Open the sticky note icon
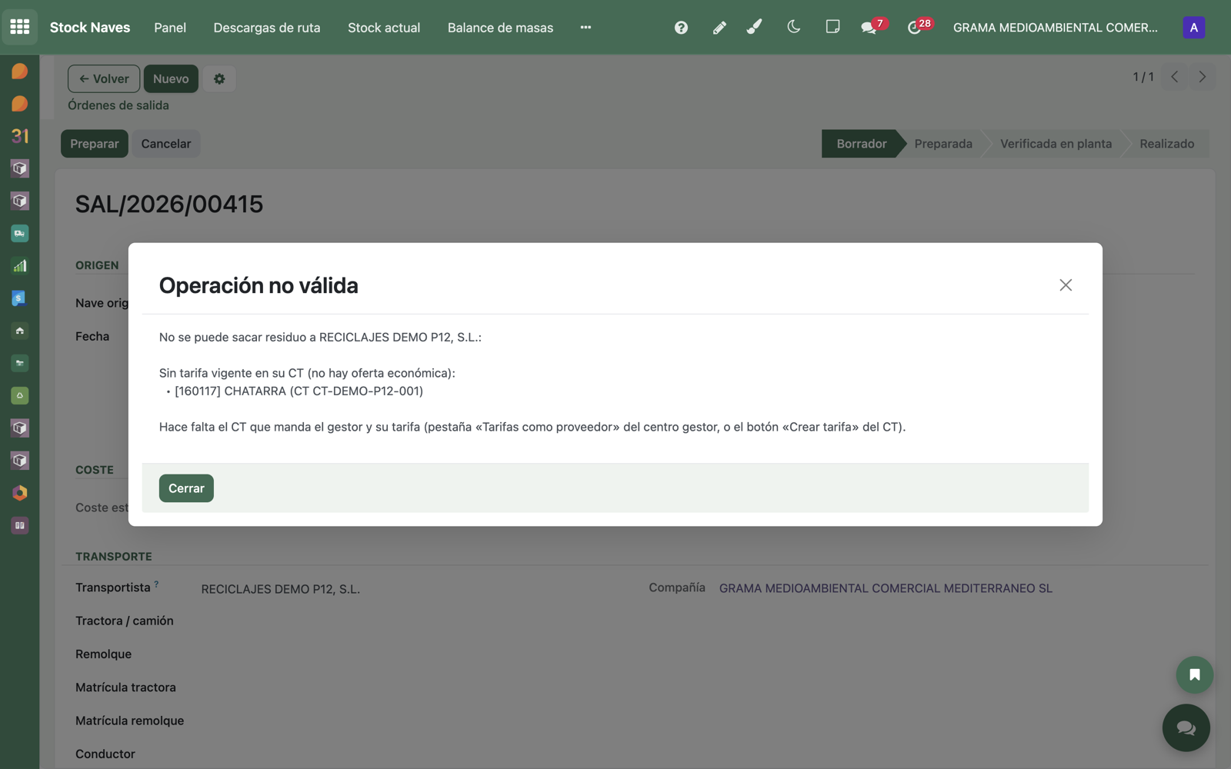 coord(832,27)
